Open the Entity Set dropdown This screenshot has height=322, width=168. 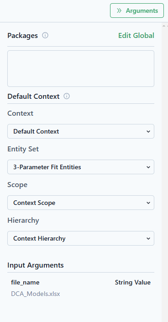click(x=81, y=167)
